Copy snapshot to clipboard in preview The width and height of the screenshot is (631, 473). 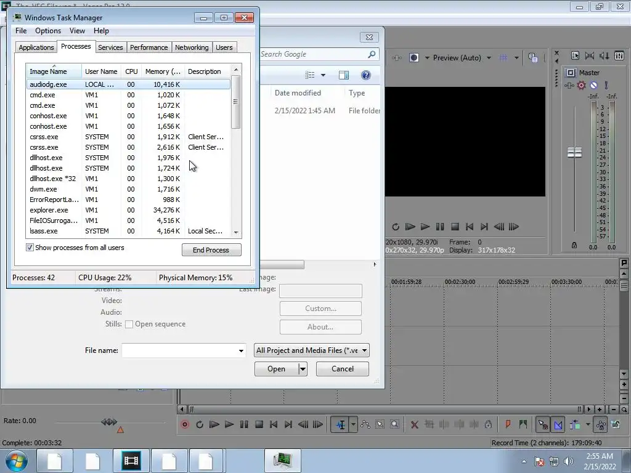click(x=533, y=57)
